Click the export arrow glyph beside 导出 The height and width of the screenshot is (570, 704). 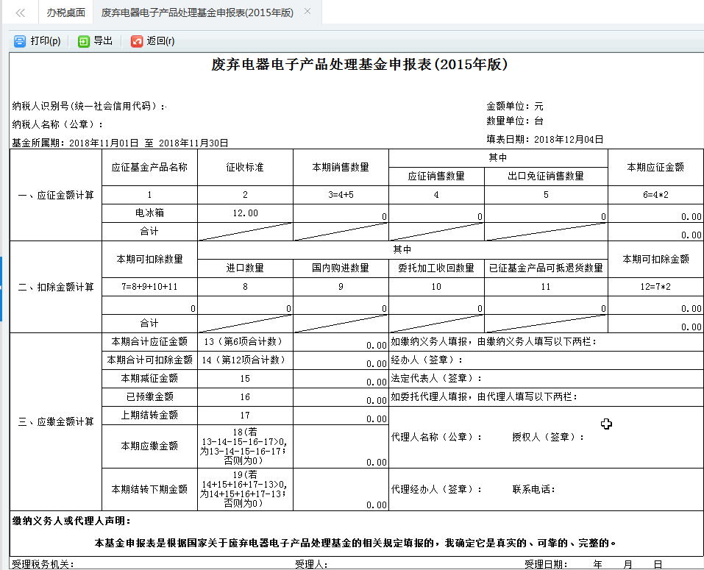82,42
